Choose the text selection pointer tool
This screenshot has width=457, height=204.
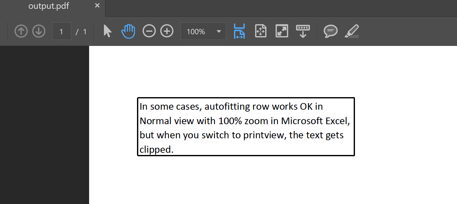pyautogui.click(x=107, y=31)
